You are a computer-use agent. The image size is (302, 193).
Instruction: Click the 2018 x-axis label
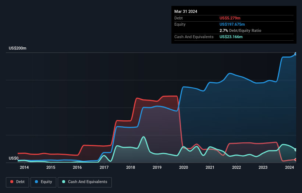pyautogui.click(x=131, y=167)
